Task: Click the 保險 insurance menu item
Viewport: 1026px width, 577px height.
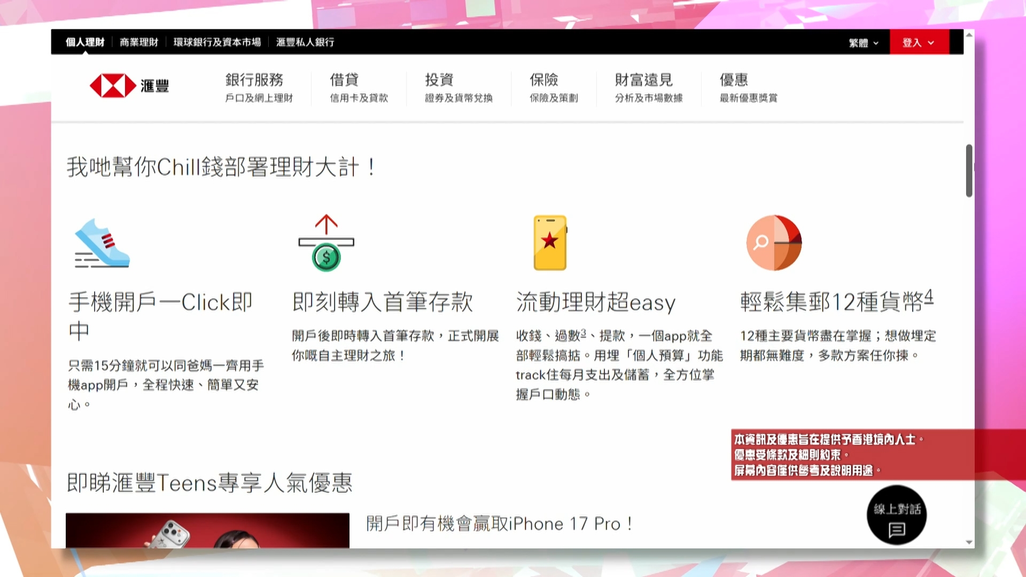Action: click(x=544, y=80)
